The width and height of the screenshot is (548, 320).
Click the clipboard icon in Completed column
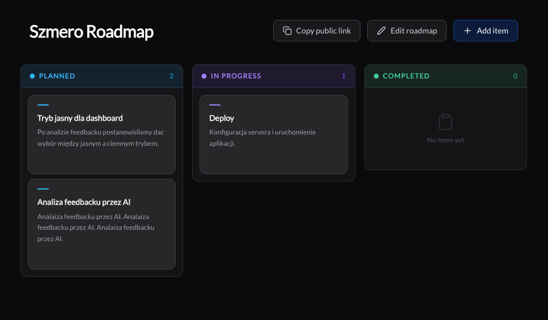pos(445,122)
